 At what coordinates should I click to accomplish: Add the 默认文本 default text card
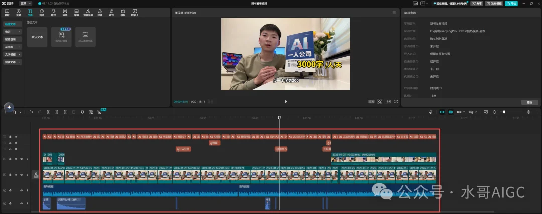click(37, 37)
